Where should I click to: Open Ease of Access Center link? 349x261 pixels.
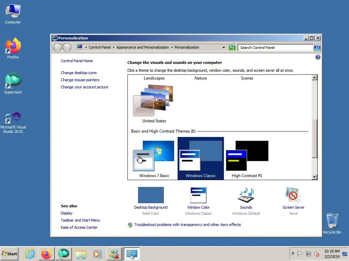(79, 227)
